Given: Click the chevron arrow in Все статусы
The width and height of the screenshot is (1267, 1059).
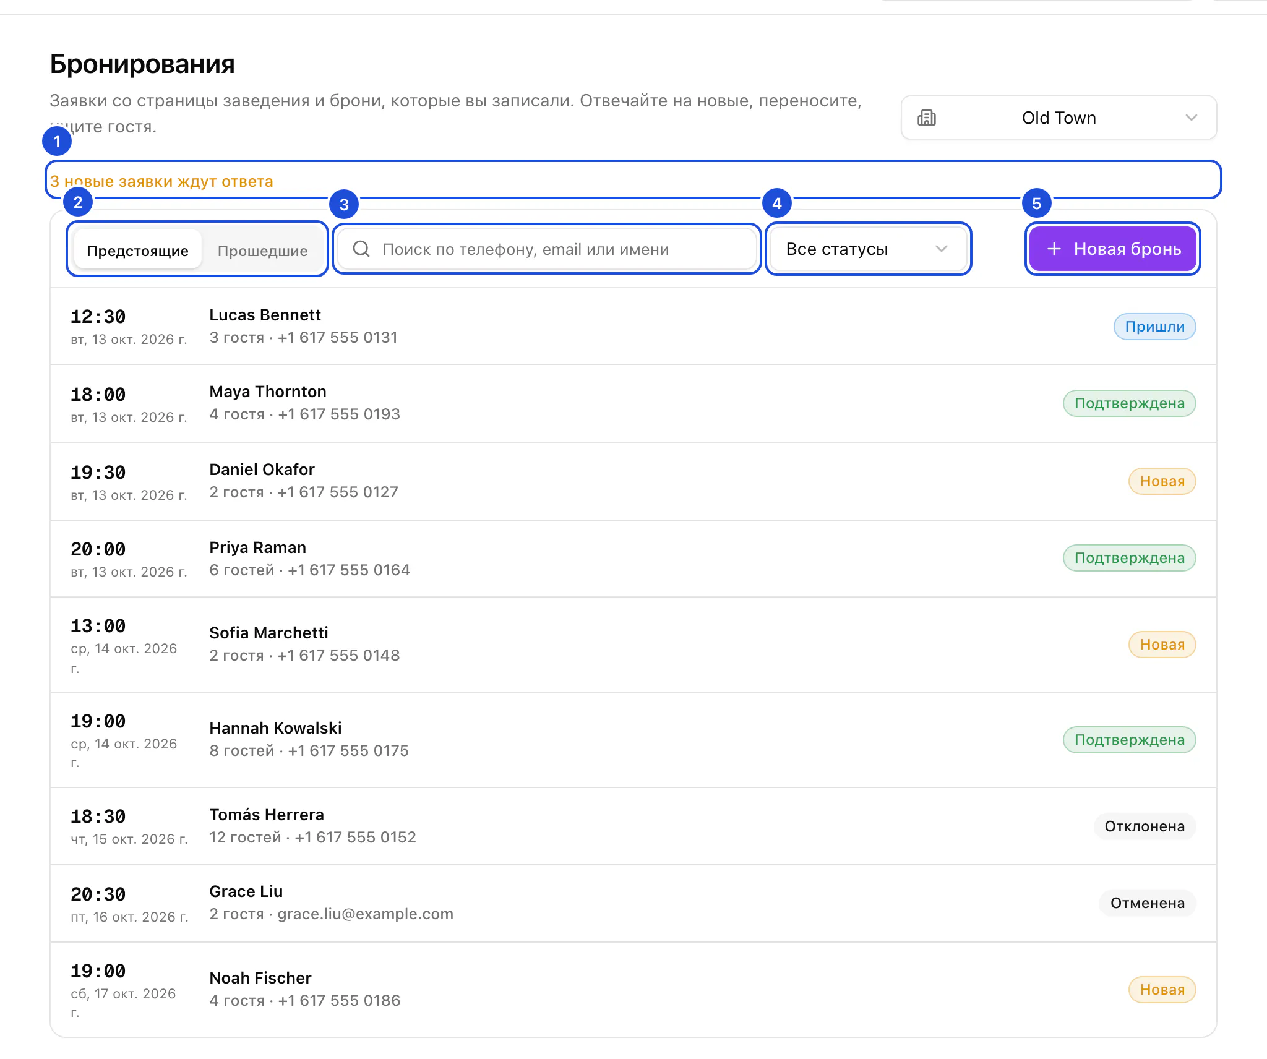Looking at the screenshot, I should [x=941, y=249].
